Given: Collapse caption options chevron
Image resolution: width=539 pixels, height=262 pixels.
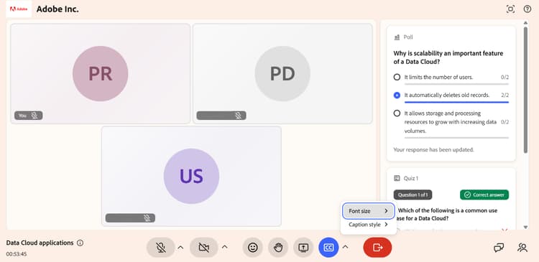Looking at the screenshot, I should point(346,247).
